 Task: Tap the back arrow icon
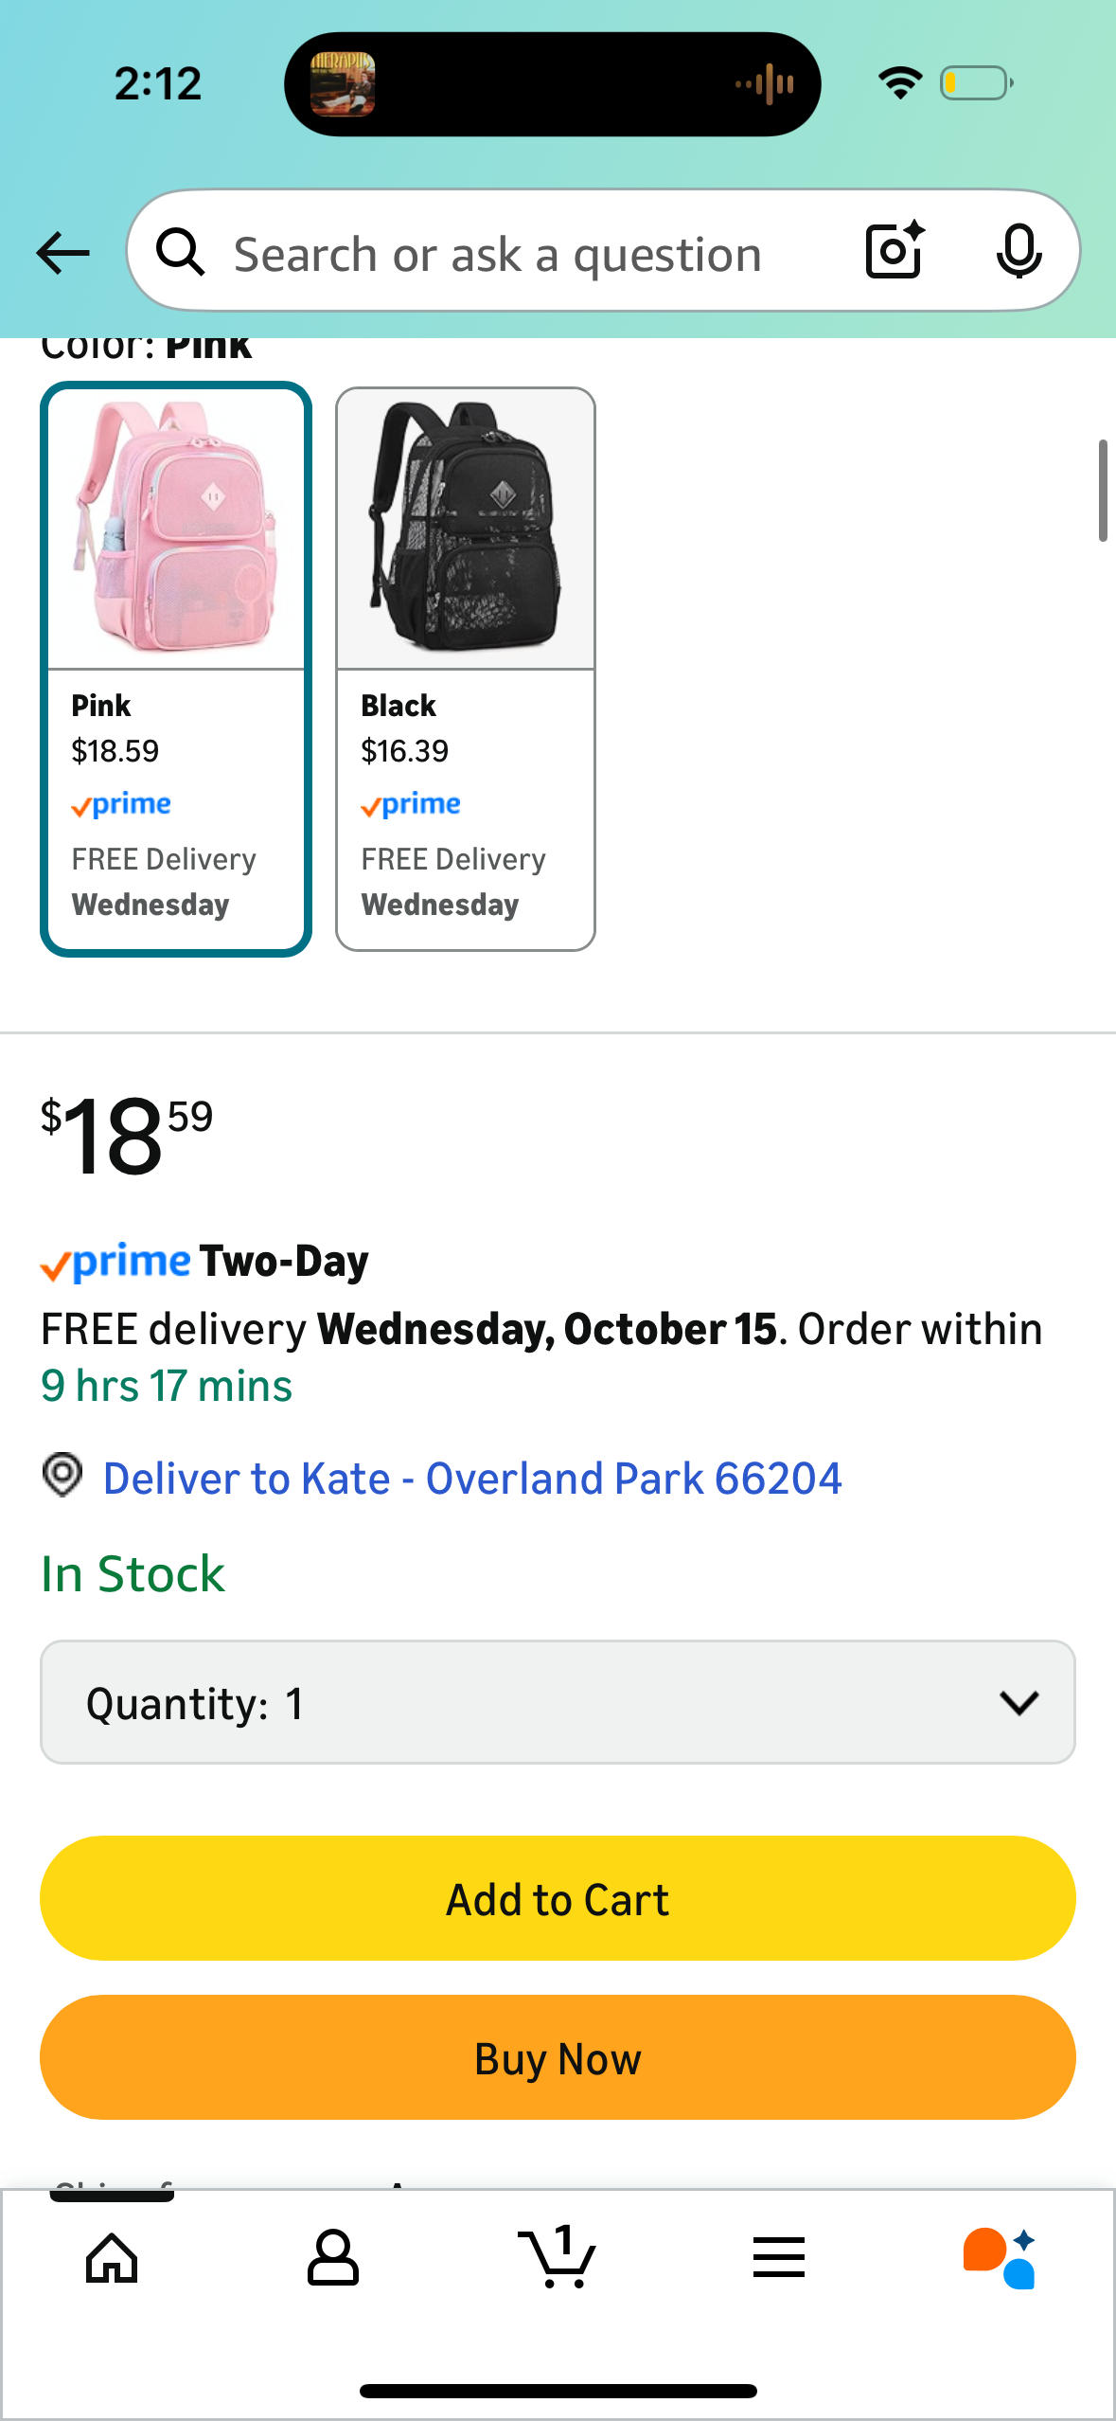pos(62,253)
